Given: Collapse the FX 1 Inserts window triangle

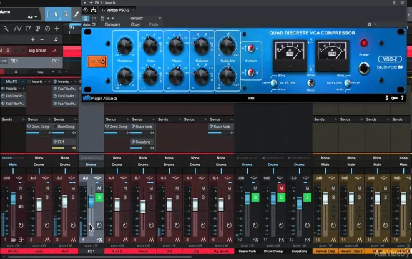Looking at the screenshot, I should pyautogui.click(x=85, y=2).
